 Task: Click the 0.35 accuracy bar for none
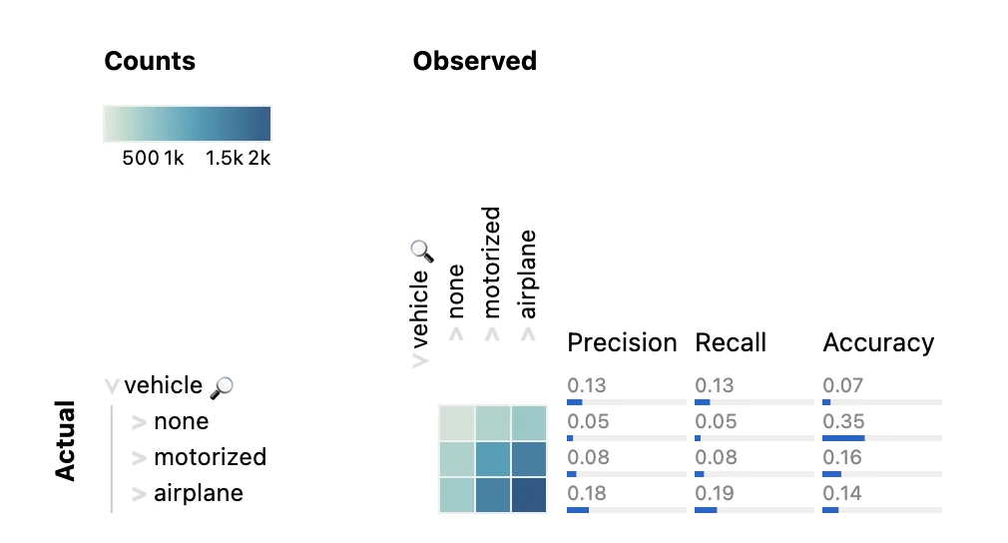click(x=882, y=438)
